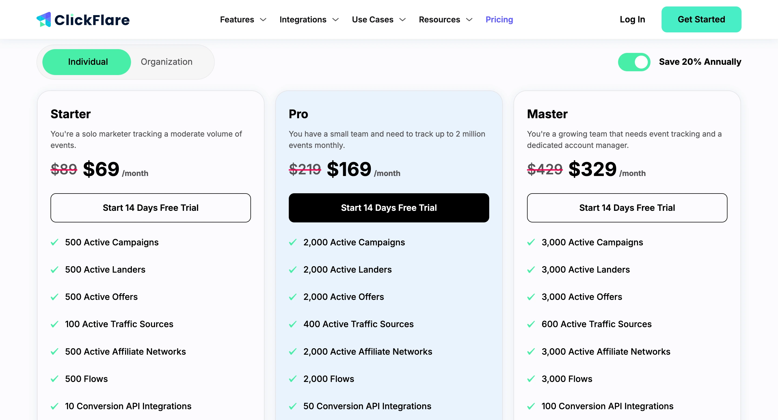Image resolution: width=778 pixels, height=420 pixels.
Task: Toggle the Save 20% Annually switch
Action: point(634,62)
